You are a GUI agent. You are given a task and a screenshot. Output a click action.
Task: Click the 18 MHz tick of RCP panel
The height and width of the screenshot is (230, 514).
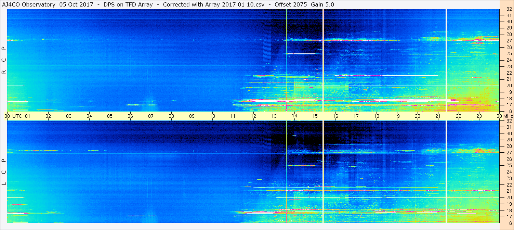tap(509, 99)
